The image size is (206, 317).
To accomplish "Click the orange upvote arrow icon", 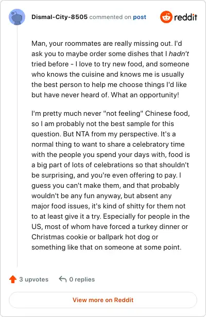I will (13, 279).
